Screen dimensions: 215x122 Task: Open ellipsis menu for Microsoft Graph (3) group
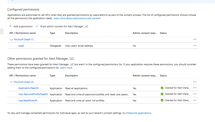pos(195,82)
